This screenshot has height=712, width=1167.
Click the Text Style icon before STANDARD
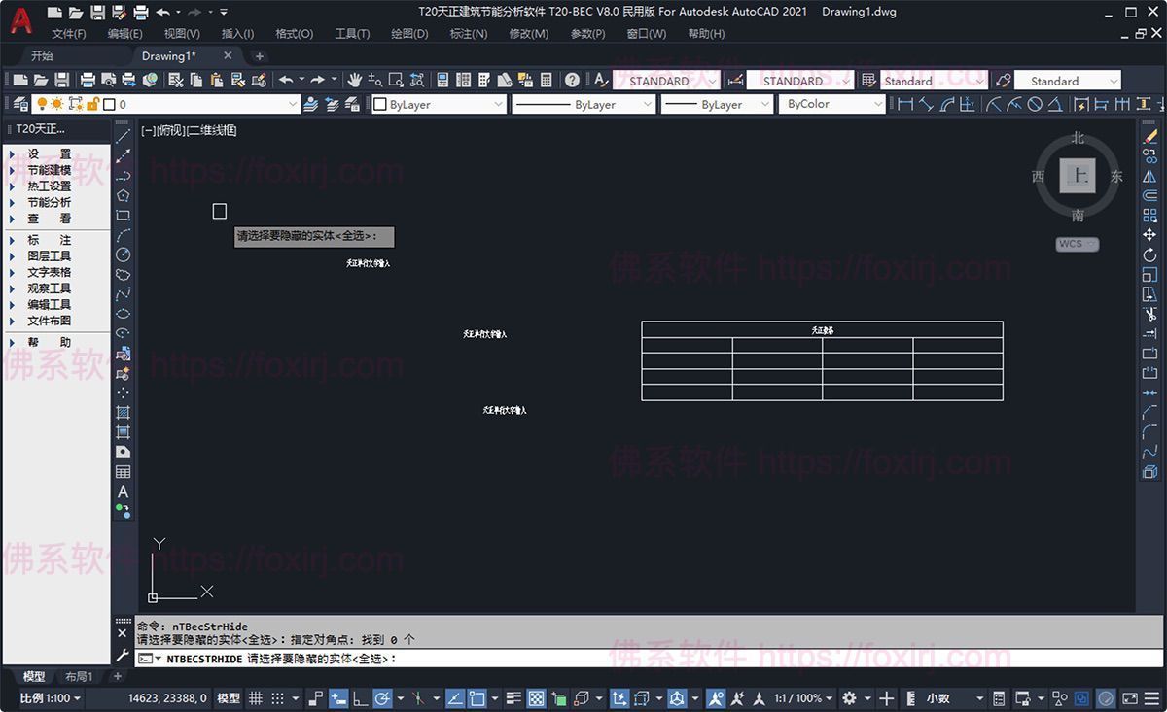[x=601, y=80]
